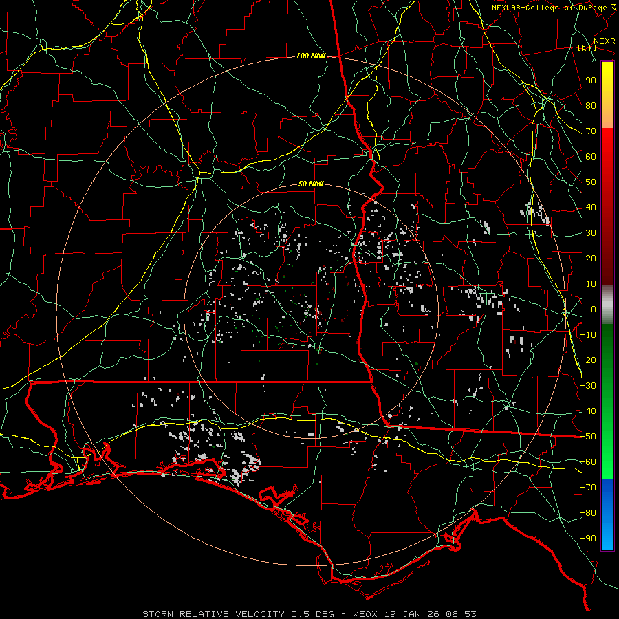Select the -50 value on color scale

(588, 437)
